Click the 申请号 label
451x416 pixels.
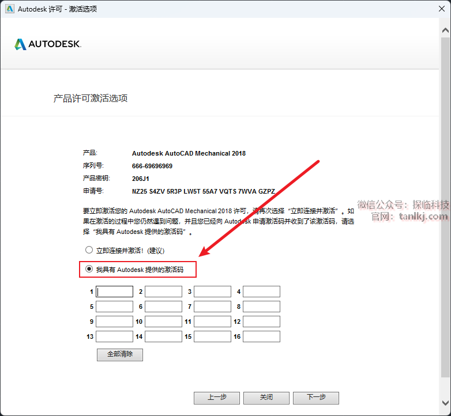click(93, 191)
